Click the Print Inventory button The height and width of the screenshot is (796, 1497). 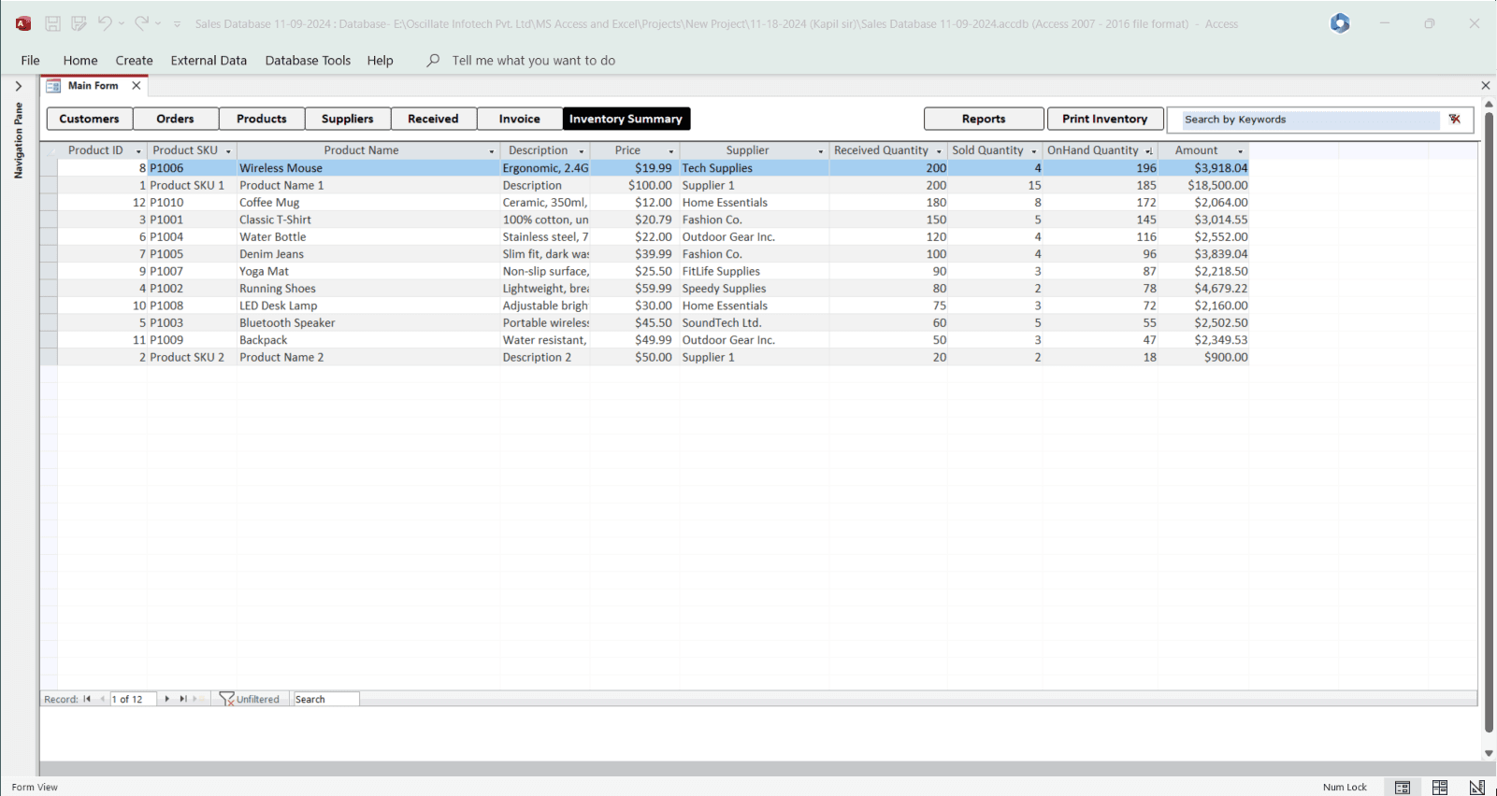point(1105,119)
